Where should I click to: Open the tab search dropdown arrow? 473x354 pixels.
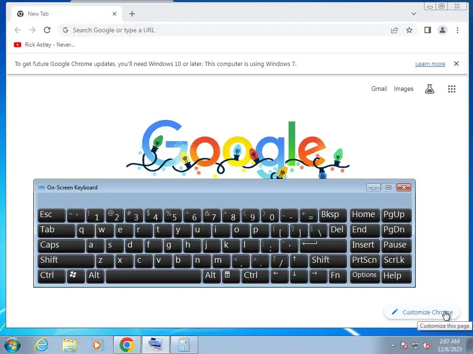pyautogui.click(x=414, y=14)
